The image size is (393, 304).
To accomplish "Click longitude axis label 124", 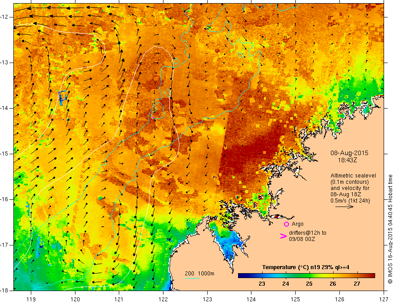I will [x=251, y=299].
